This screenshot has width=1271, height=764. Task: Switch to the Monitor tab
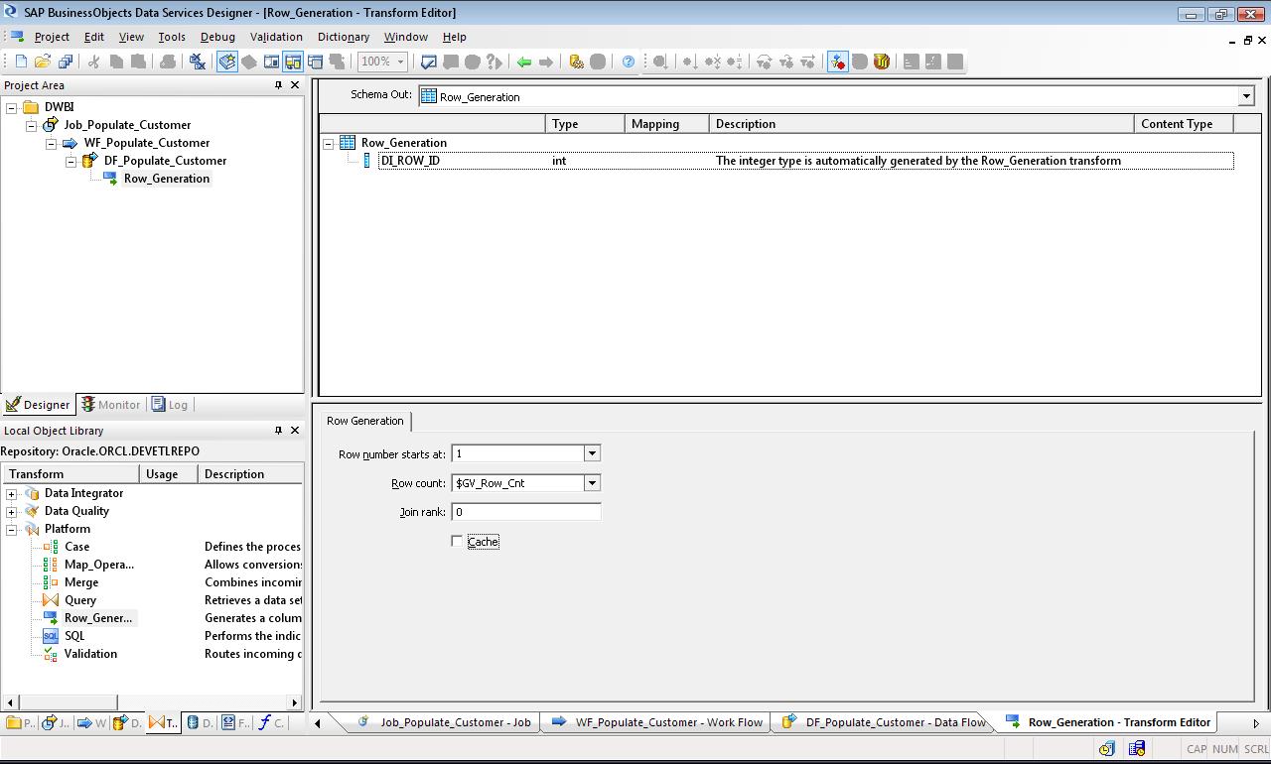coord(110,405)
